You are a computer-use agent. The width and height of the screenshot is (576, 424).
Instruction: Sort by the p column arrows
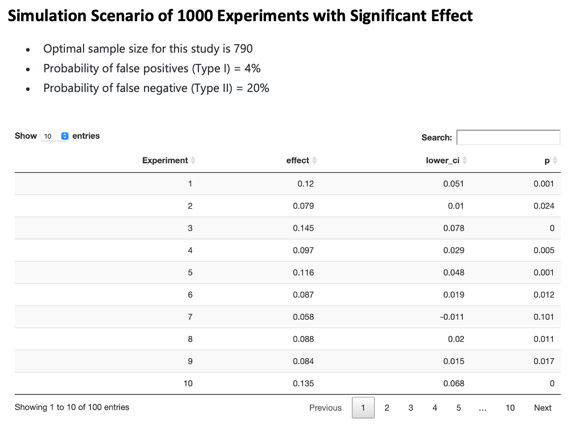(555, 160)
